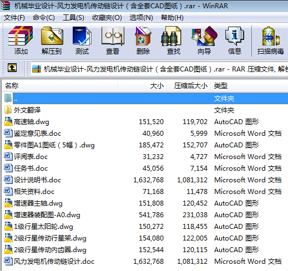The width and height of the screenshot is (288, 271).
Task: Click the 扫描病毒 (Scan Virus) icon
Action: [271, 36]
